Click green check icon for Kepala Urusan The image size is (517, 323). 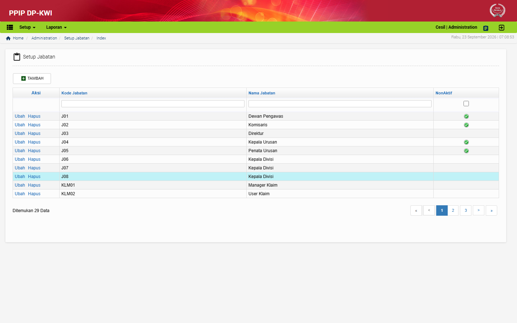tap(466, 142)
